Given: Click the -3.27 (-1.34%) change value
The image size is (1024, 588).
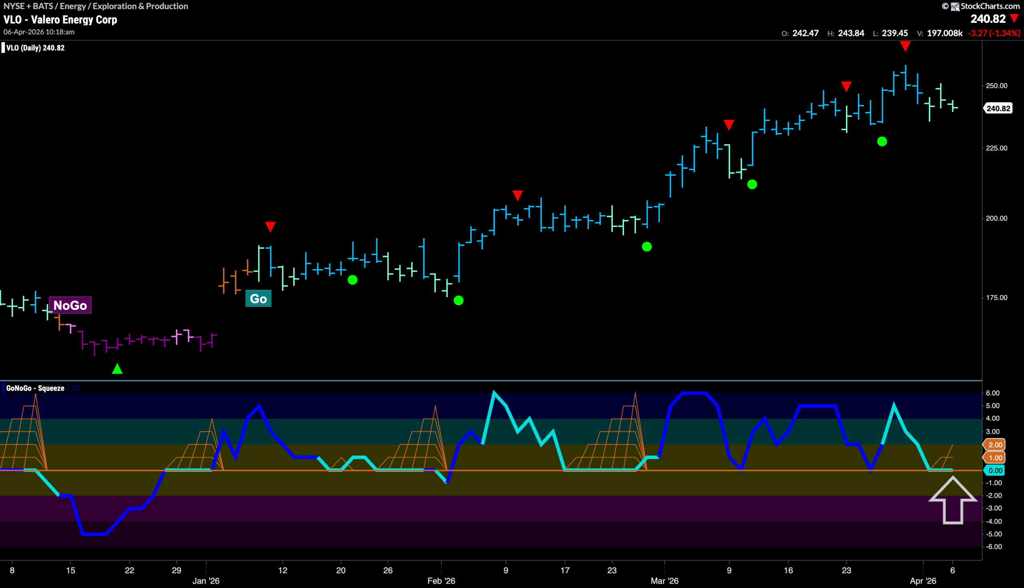Looking at the screenshot, I should tap(994, 33).
